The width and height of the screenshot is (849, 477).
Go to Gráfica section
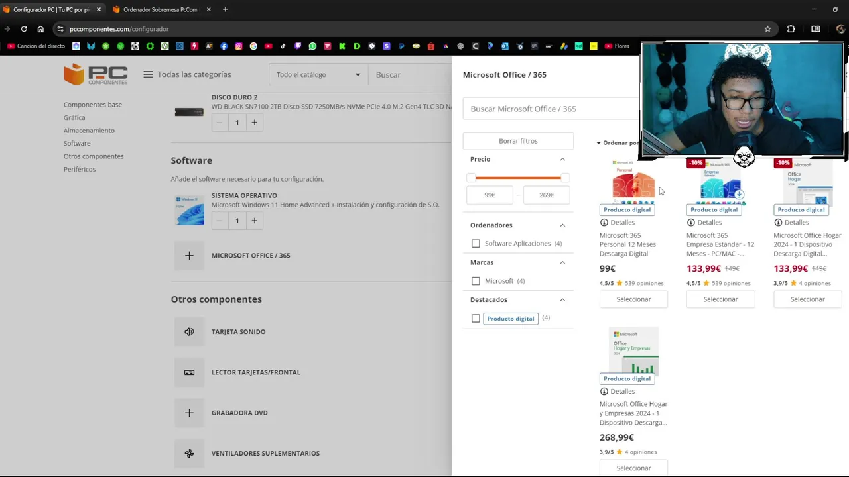pos(74,117)
